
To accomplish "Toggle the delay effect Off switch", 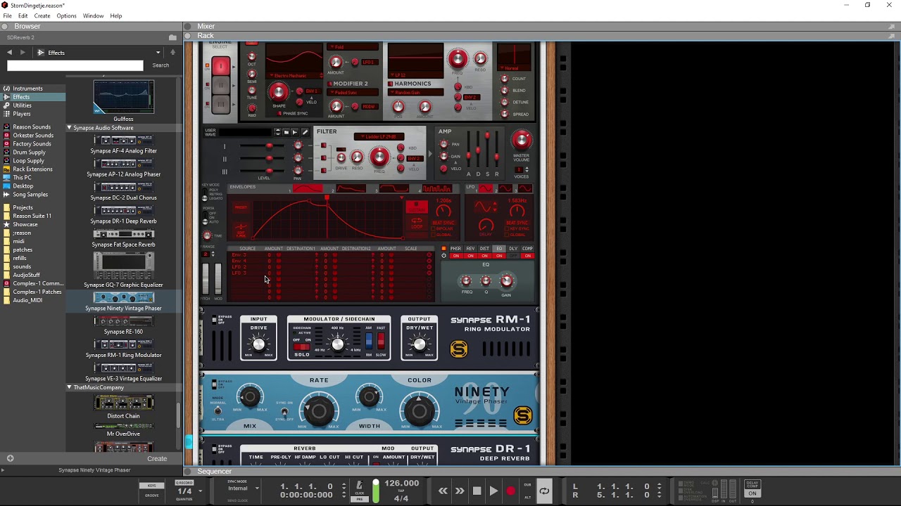I will [513, 256].
